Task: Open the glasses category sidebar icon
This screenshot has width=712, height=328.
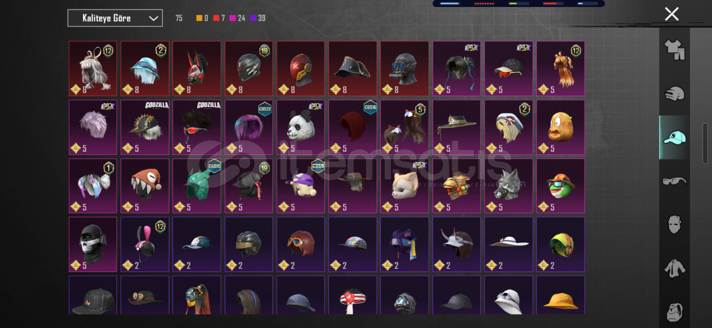Action: (x=674, y=181)
